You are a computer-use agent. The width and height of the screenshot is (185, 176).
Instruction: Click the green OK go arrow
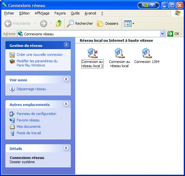[x=170, y=34]
